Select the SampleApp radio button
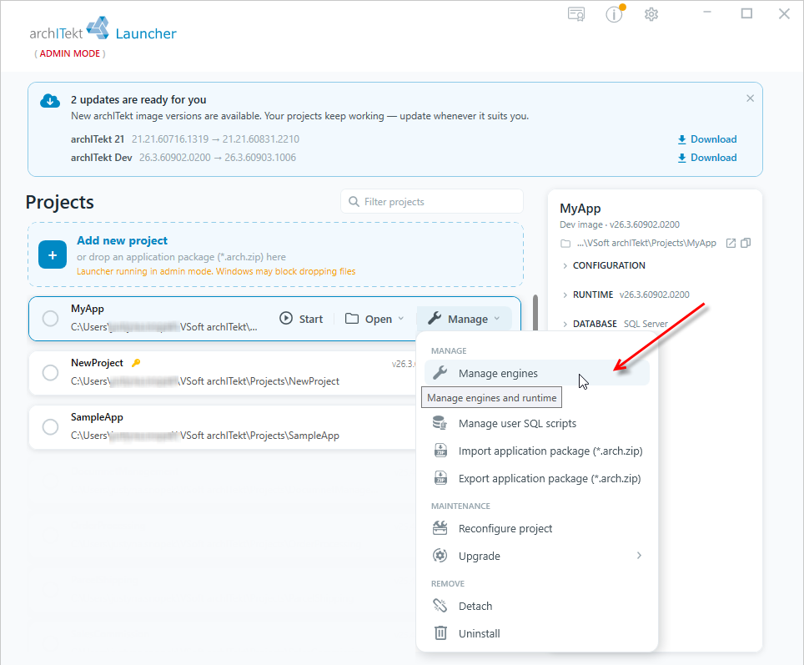Viewport: 804px width, 665px height. pos(50,426)
